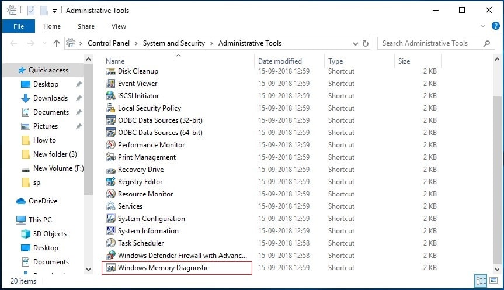Viewport: 504px width, 290px height.
Task: Click ODBC Data Sources (64-bit) icon
Action: [110, 133]
